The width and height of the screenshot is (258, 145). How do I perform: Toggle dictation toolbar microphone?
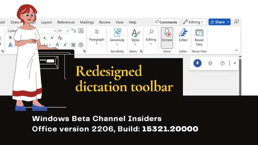pyautogui.click(x=197, y=63)
